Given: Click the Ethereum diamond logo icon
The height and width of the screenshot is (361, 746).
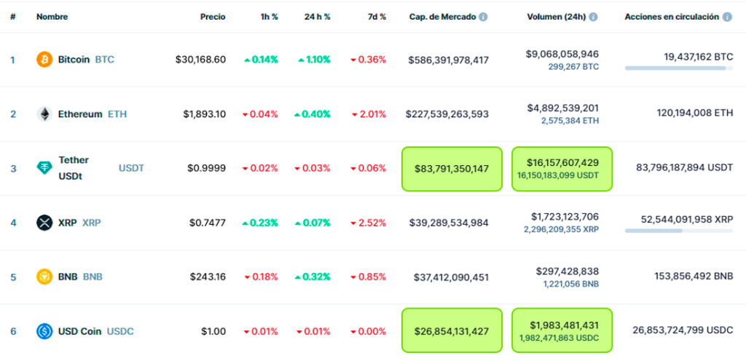Looking at the screenshot, I should pos(44,114).
